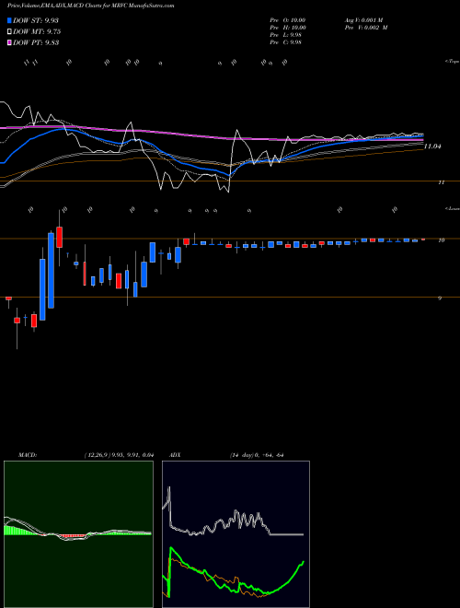
Task: Click the 'Pre V: 0.002 M' volume text
Action: (x=366, y=28)
